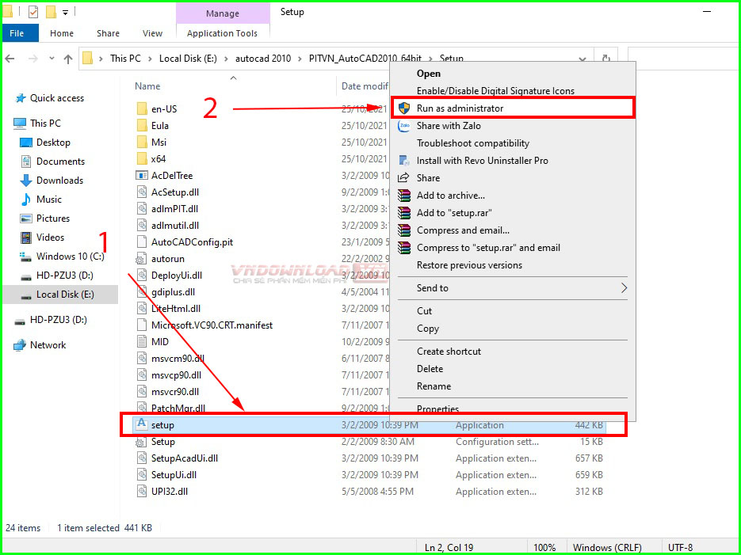Switch to the View ribbon tab

click(151, 32)
